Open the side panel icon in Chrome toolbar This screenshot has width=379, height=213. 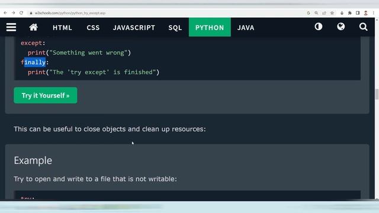click(358, 13)
